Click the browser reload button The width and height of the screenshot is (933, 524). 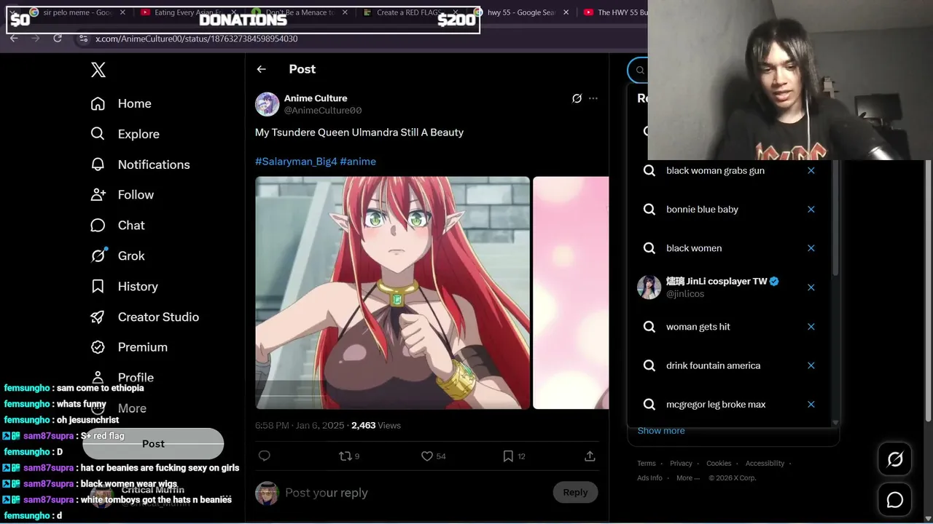tap(58, 38)
